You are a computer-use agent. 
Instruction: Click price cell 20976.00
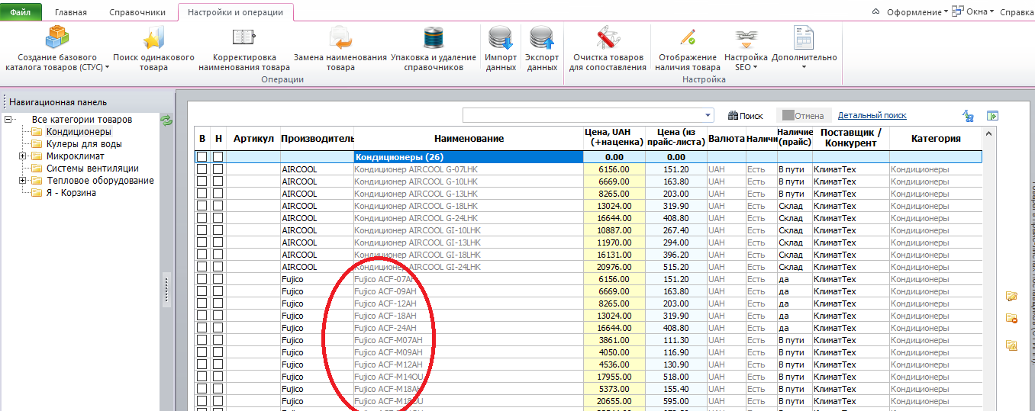tap(614, 267)
